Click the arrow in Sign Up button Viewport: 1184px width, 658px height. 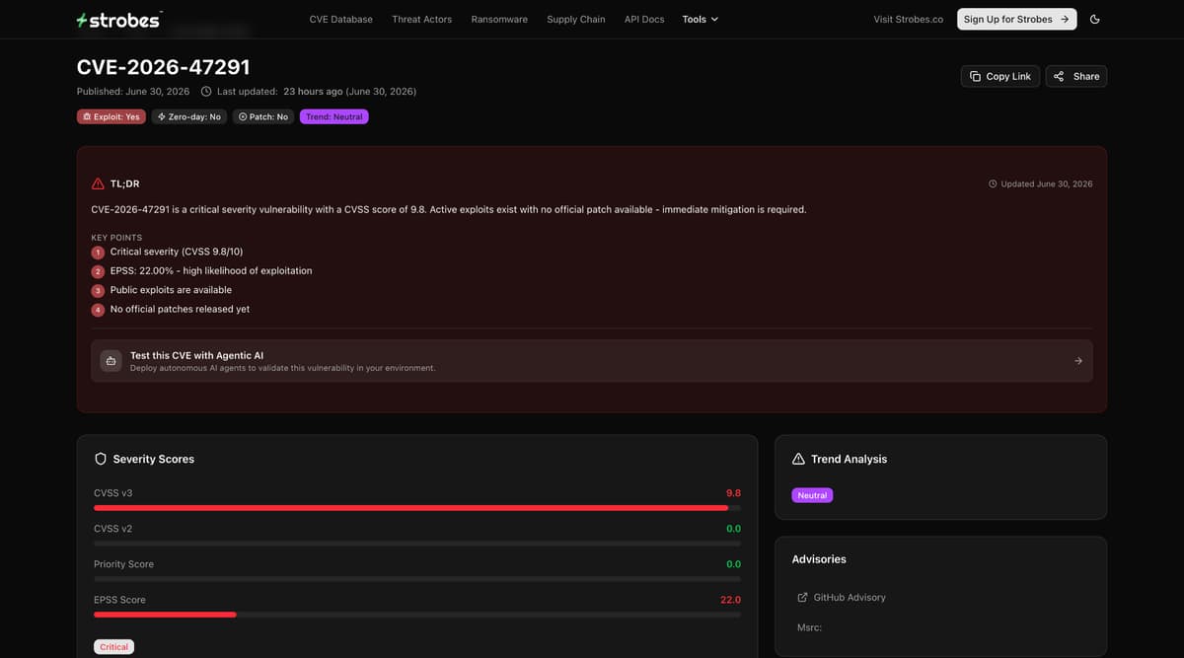1064,19
